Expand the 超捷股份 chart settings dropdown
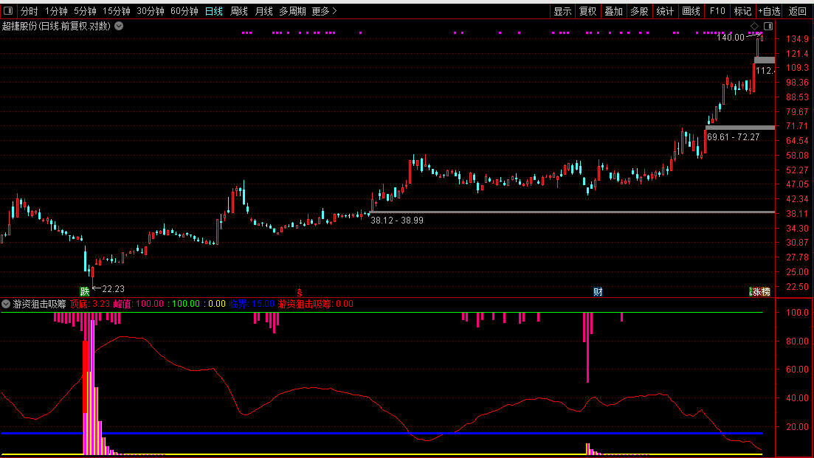Screen dimensions: 814x458 [119, 26]
